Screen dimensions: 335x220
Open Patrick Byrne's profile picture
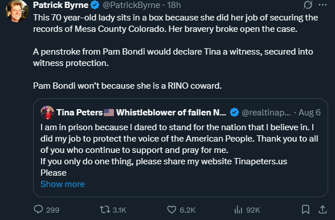[x=17, y=11]
